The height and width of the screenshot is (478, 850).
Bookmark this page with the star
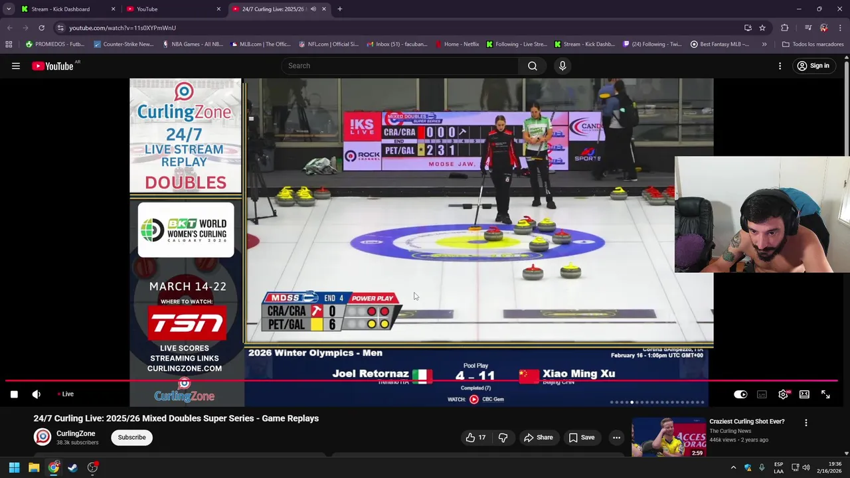coord(762,28)
